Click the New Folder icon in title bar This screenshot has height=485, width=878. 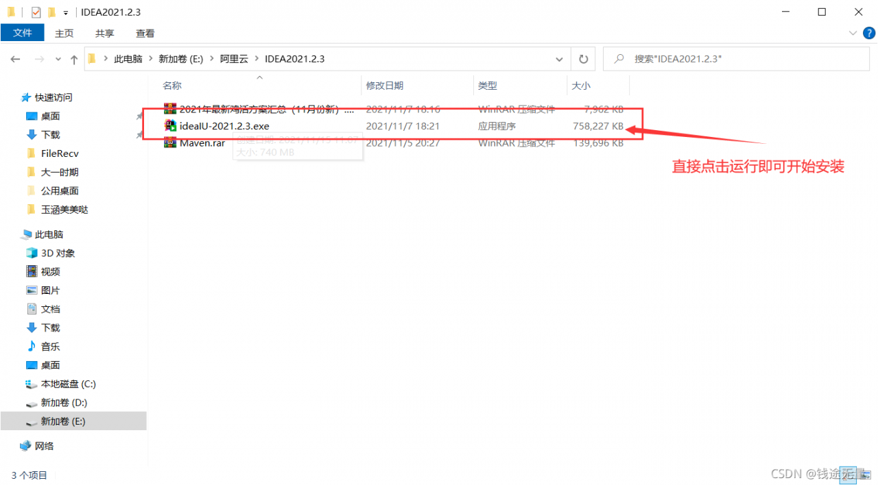click(x=51, y=12)
